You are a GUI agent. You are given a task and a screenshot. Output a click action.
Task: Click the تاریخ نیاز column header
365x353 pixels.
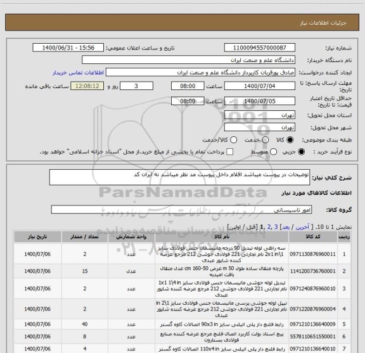pyautogui.click(x=37, y=237)
